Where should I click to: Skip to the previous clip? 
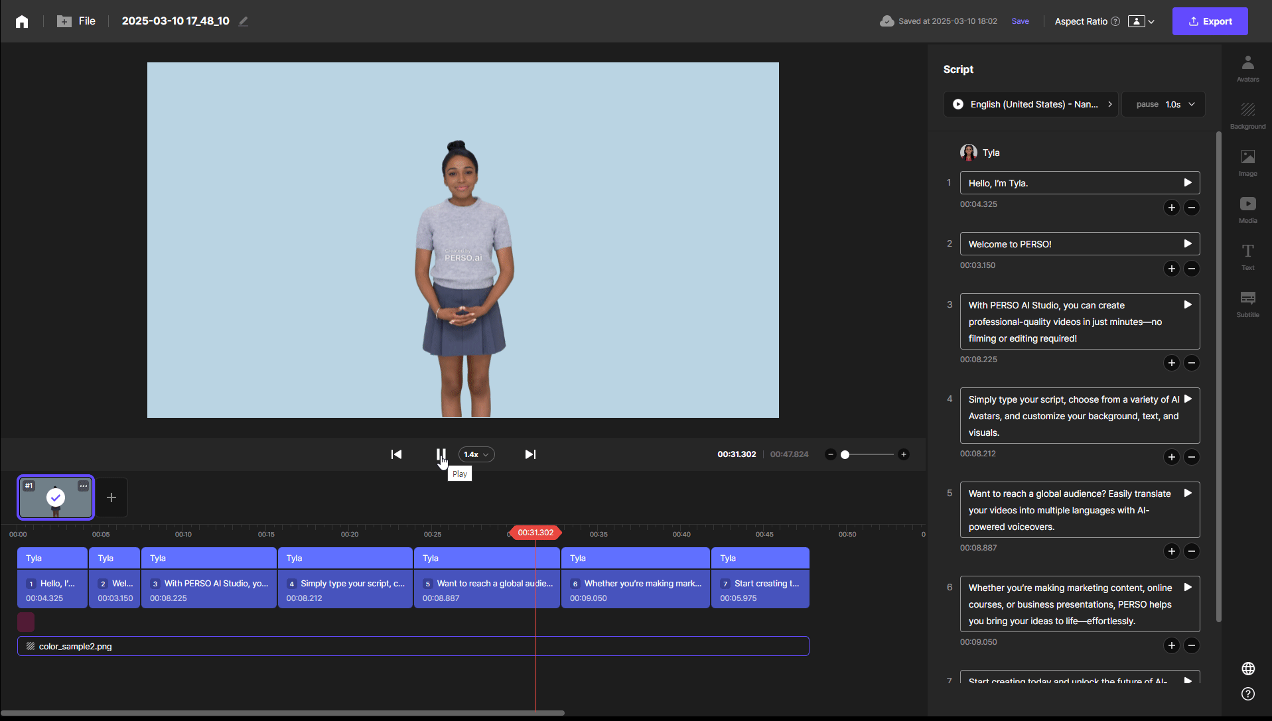tap(396, 454)
